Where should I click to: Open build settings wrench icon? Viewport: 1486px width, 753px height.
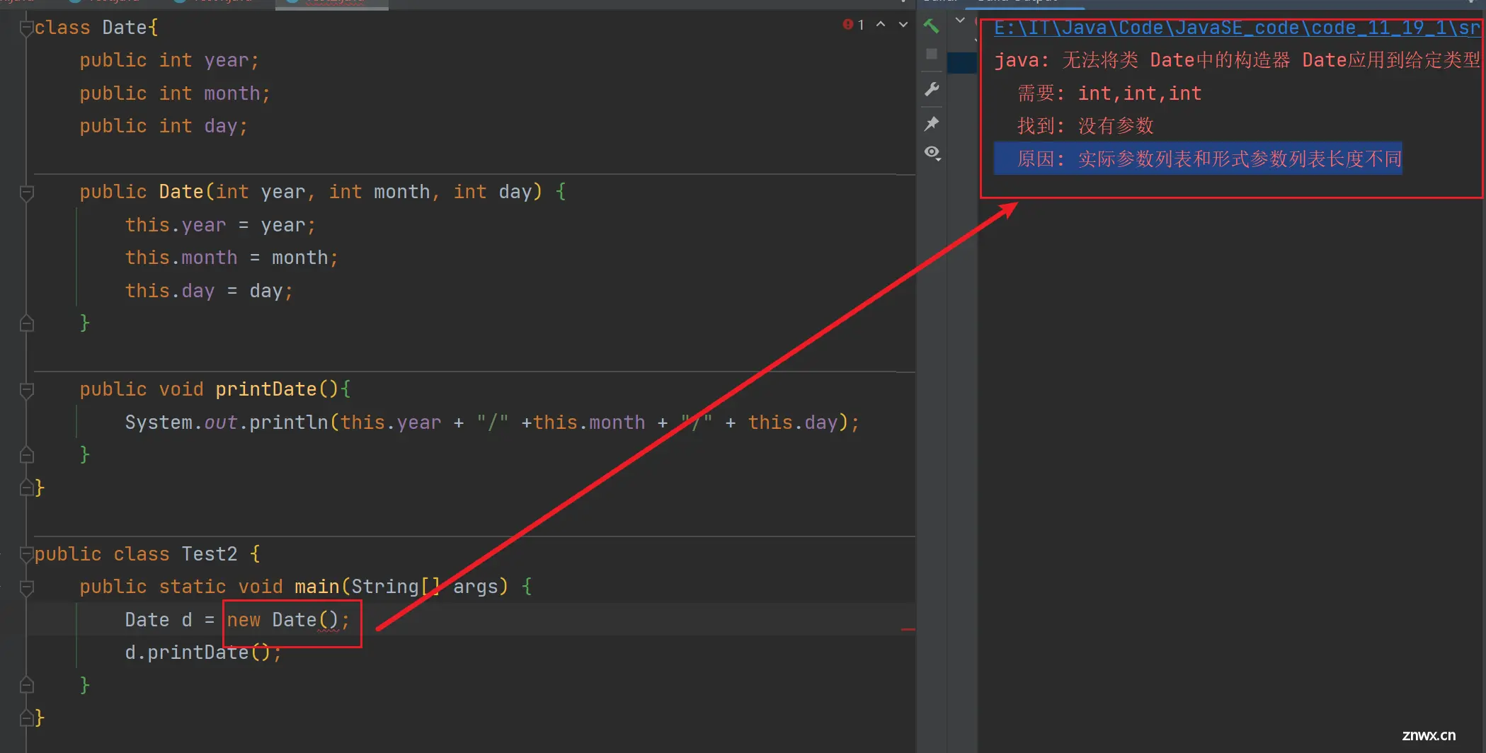tap(932, 89)
